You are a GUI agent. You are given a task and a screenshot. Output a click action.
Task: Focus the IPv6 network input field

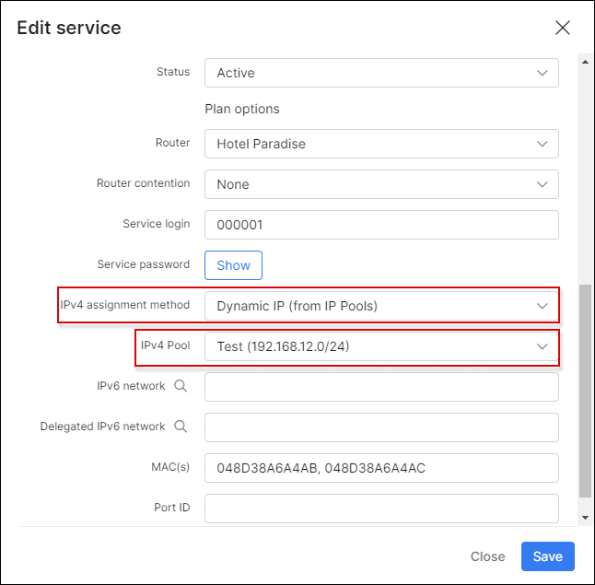pyautogui.click(x=381, y=387)
